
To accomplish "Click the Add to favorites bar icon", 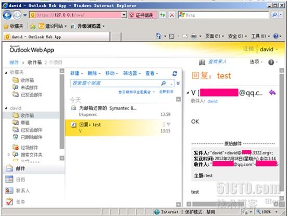I will pyautogui.click(x=33, y=27).
